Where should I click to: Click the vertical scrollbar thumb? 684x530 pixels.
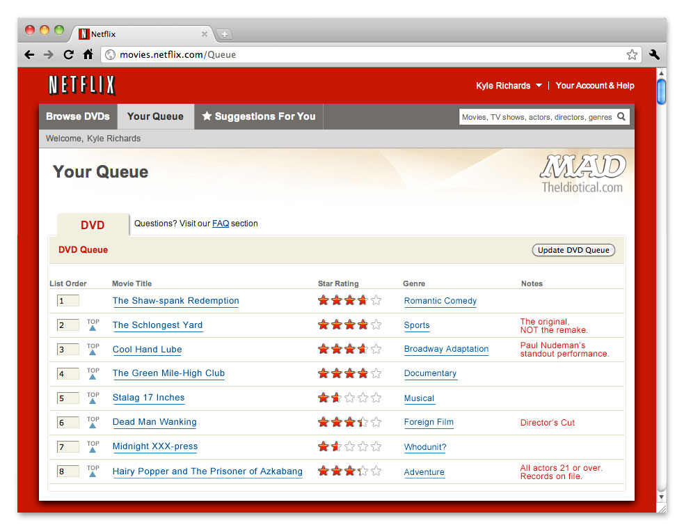point(661,92)
